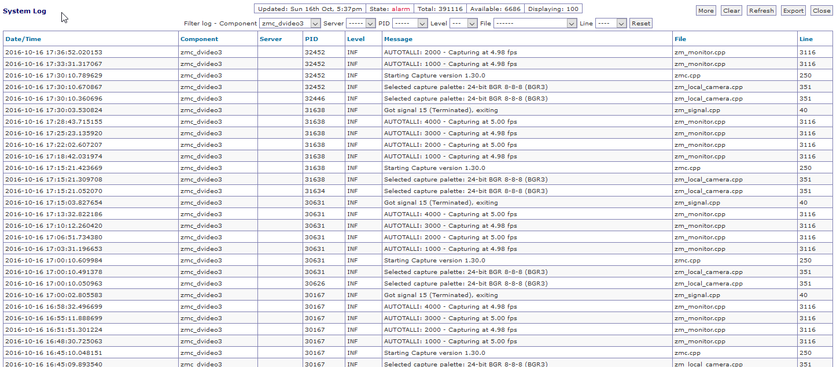840x367 pixels.
Task: Click 'Got signal 15' message at 17:30:03
Action: point(441,110)
